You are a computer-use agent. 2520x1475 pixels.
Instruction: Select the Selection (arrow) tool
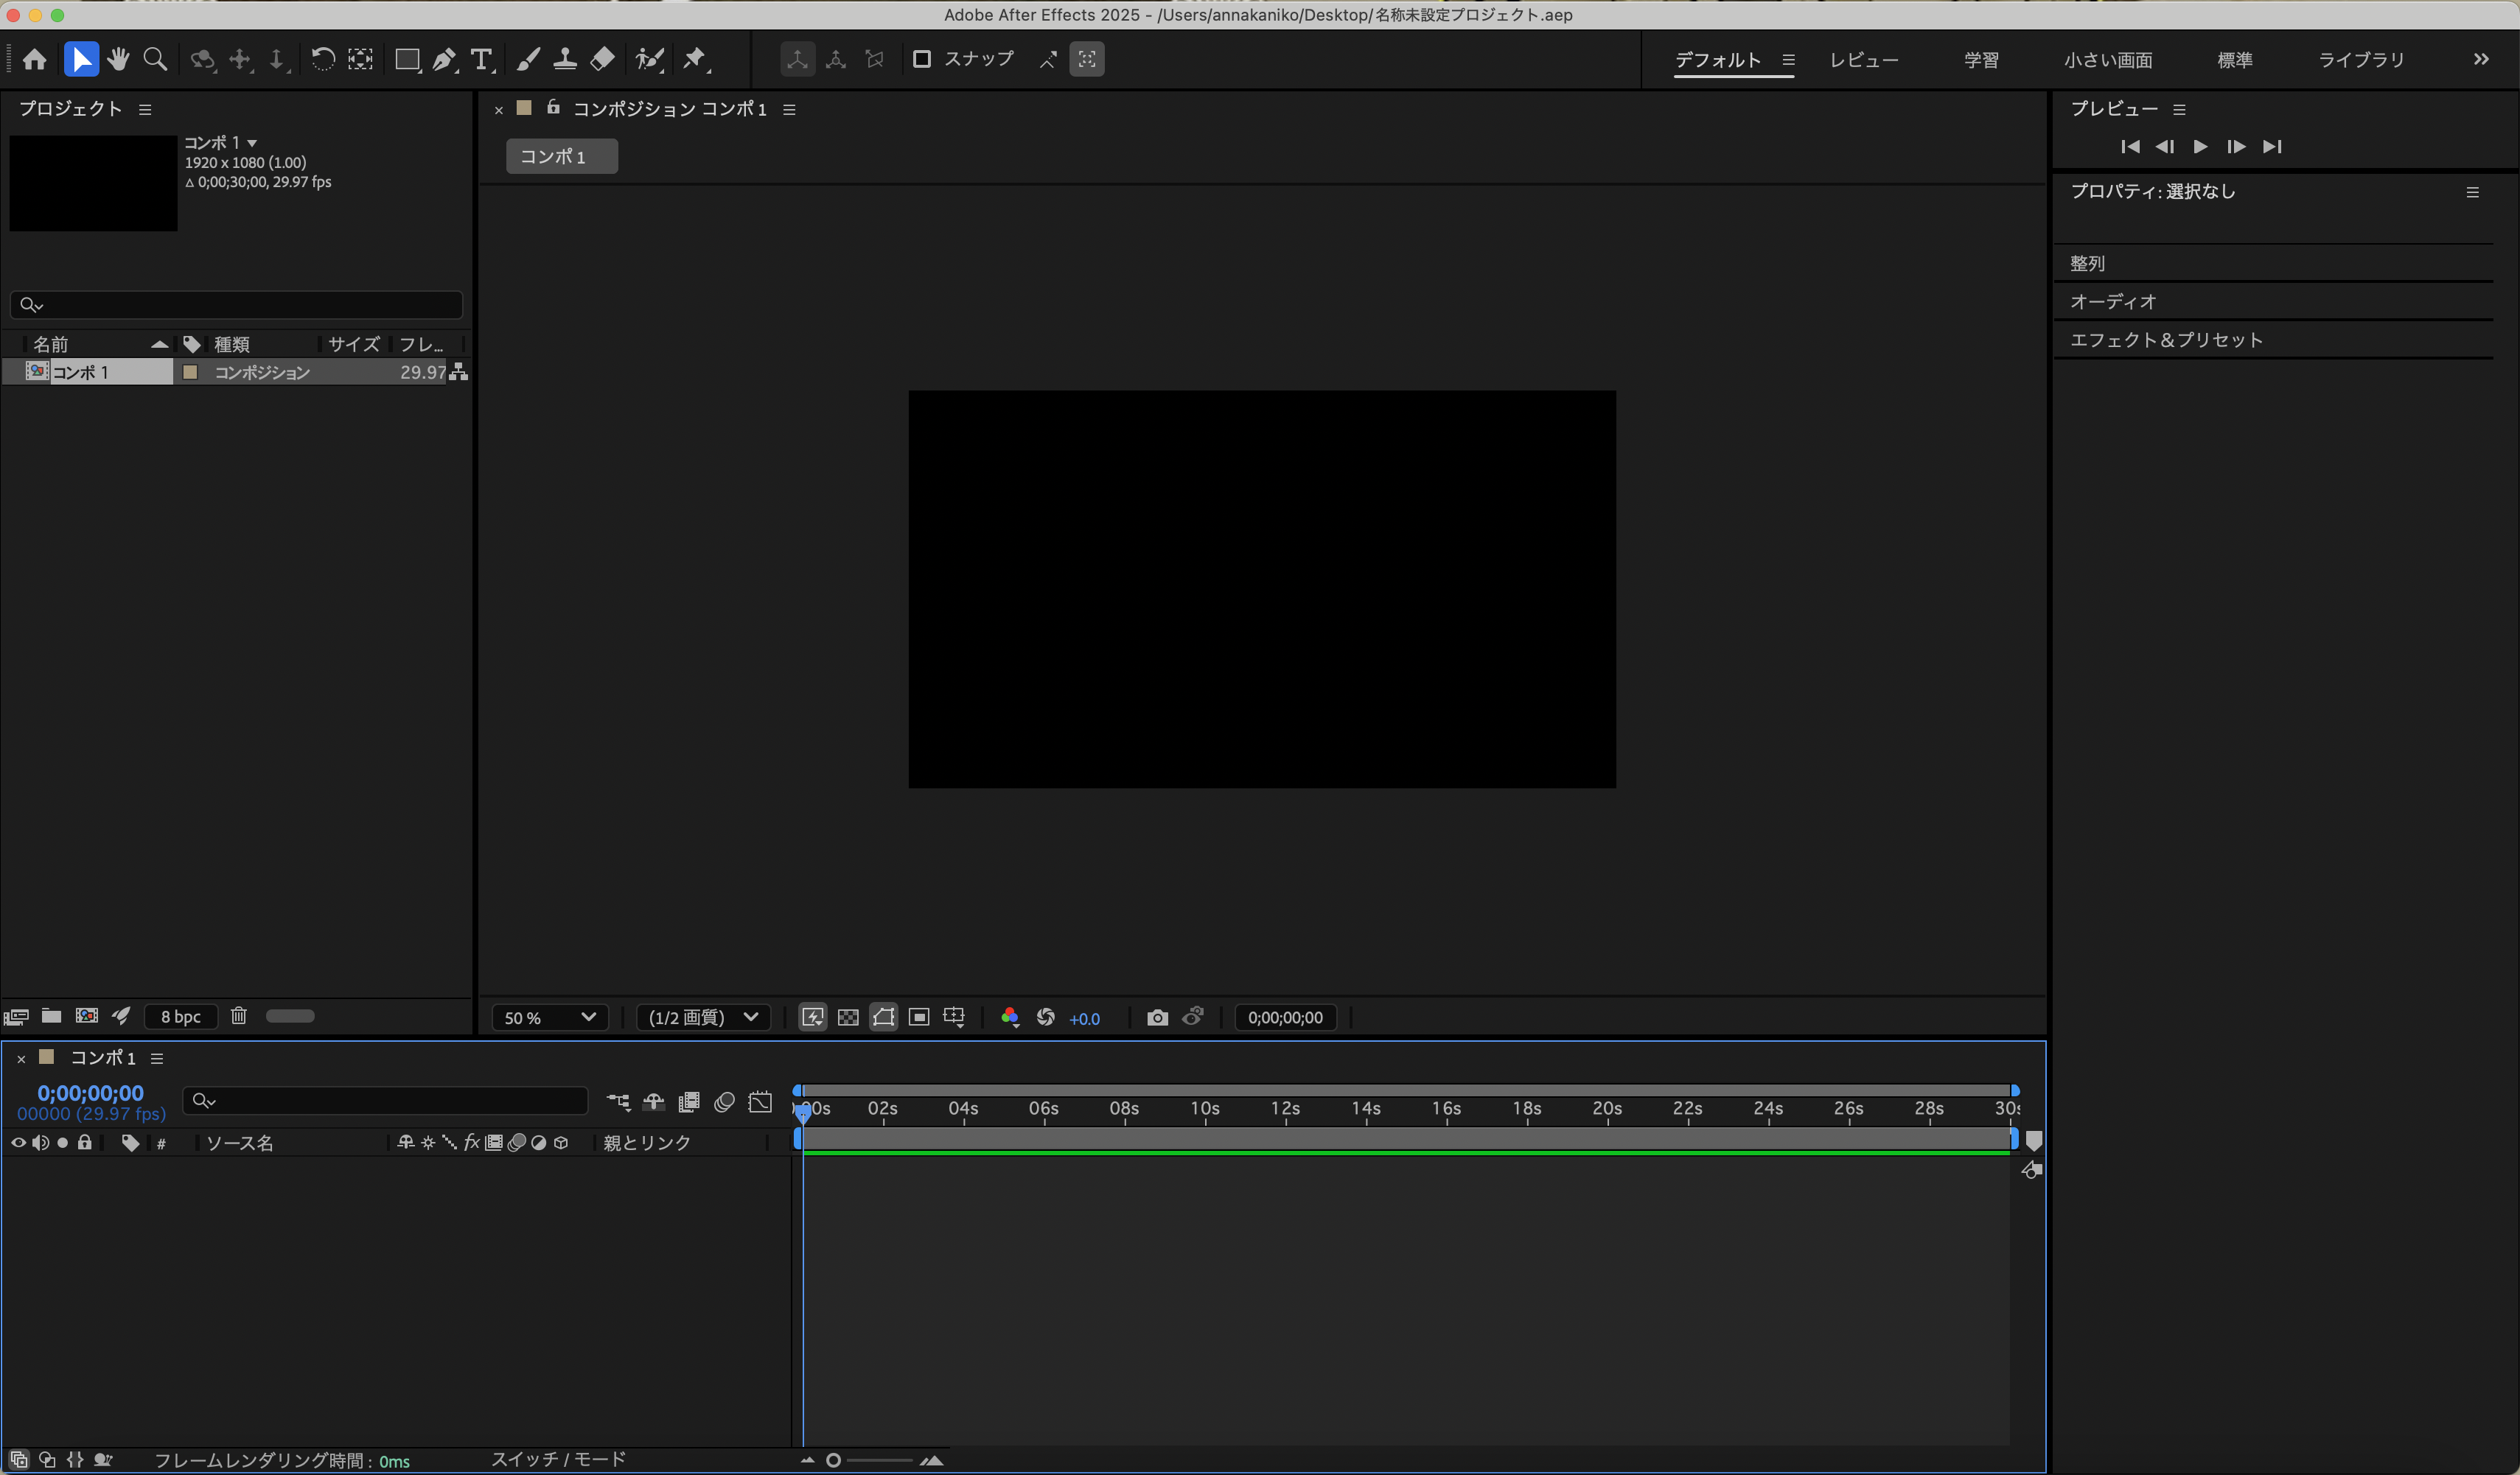[81, 60]
